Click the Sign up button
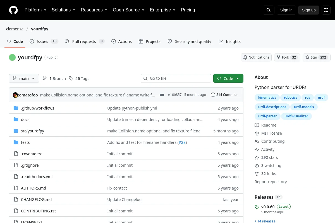Image resolution: width=335 pixels, height=223 pixels. [x=309, y=10]
